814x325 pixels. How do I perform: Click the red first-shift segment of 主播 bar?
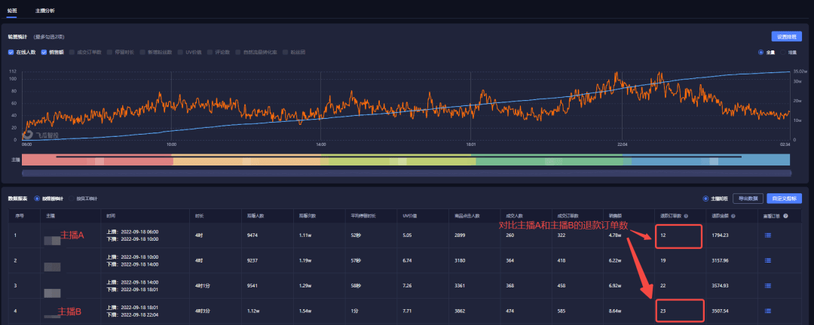point(97,159)
